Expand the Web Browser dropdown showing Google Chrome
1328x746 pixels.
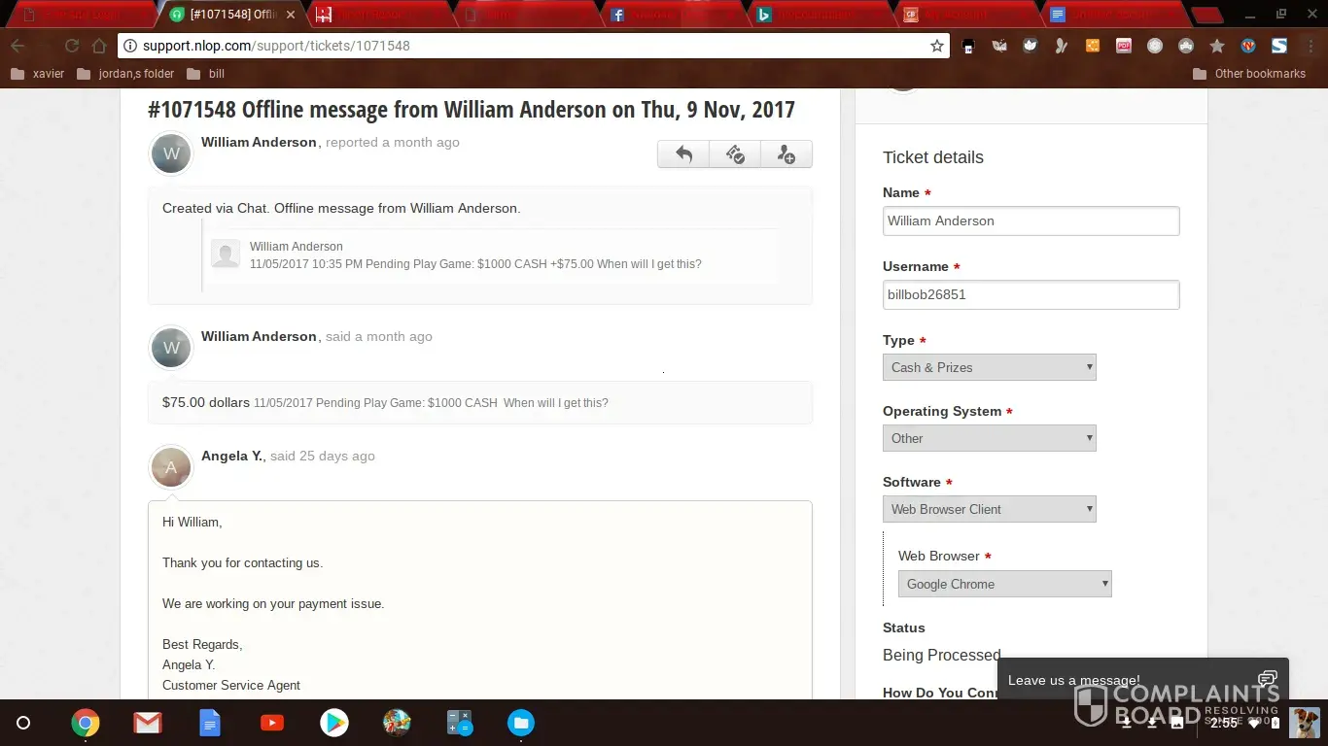tap(1004, 584)
